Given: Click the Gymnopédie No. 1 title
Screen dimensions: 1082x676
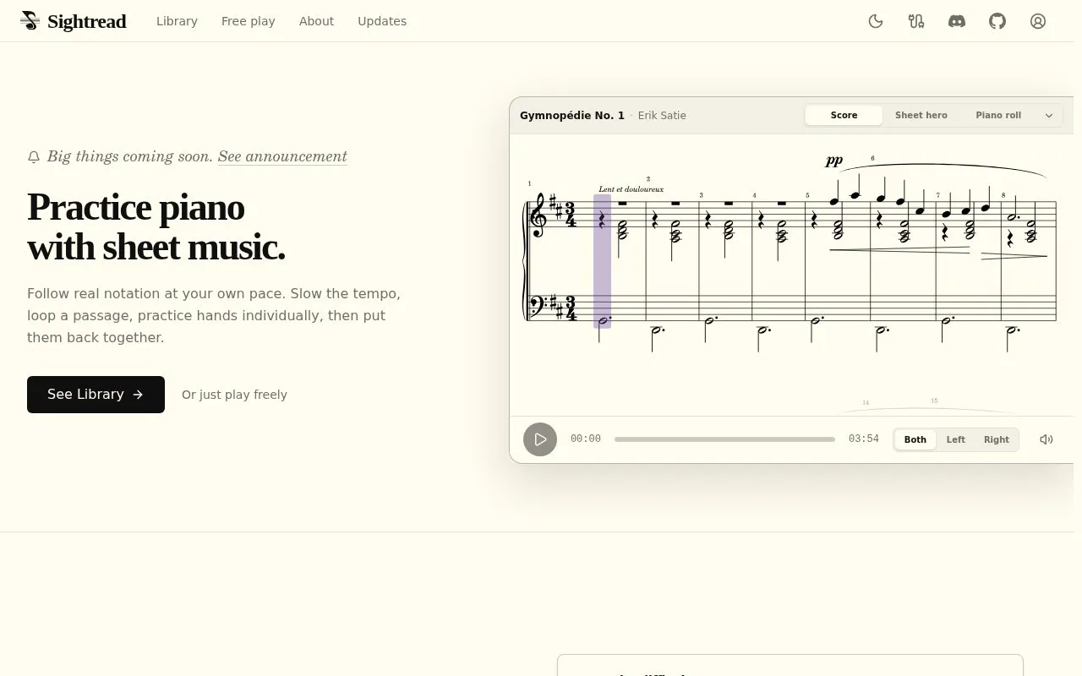Looking at the screenshot, I should (572, 116).
